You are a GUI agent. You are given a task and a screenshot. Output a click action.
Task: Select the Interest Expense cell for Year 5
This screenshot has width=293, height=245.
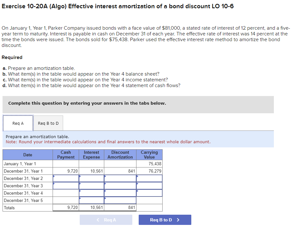click(x=92, y=200)
